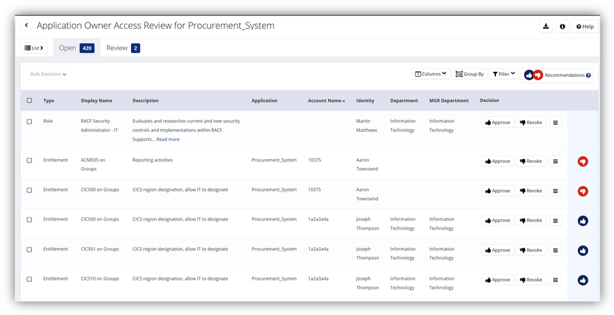The width and height of the screenshot is (614, 315).
Task: Revoke the CICS00 entitlement for Aaron Townsend
Action: [530, 191]
